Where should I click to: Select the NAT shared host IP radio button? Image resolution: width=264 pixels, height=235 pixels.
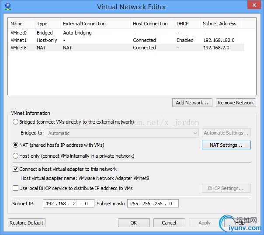tap(15, 145)
